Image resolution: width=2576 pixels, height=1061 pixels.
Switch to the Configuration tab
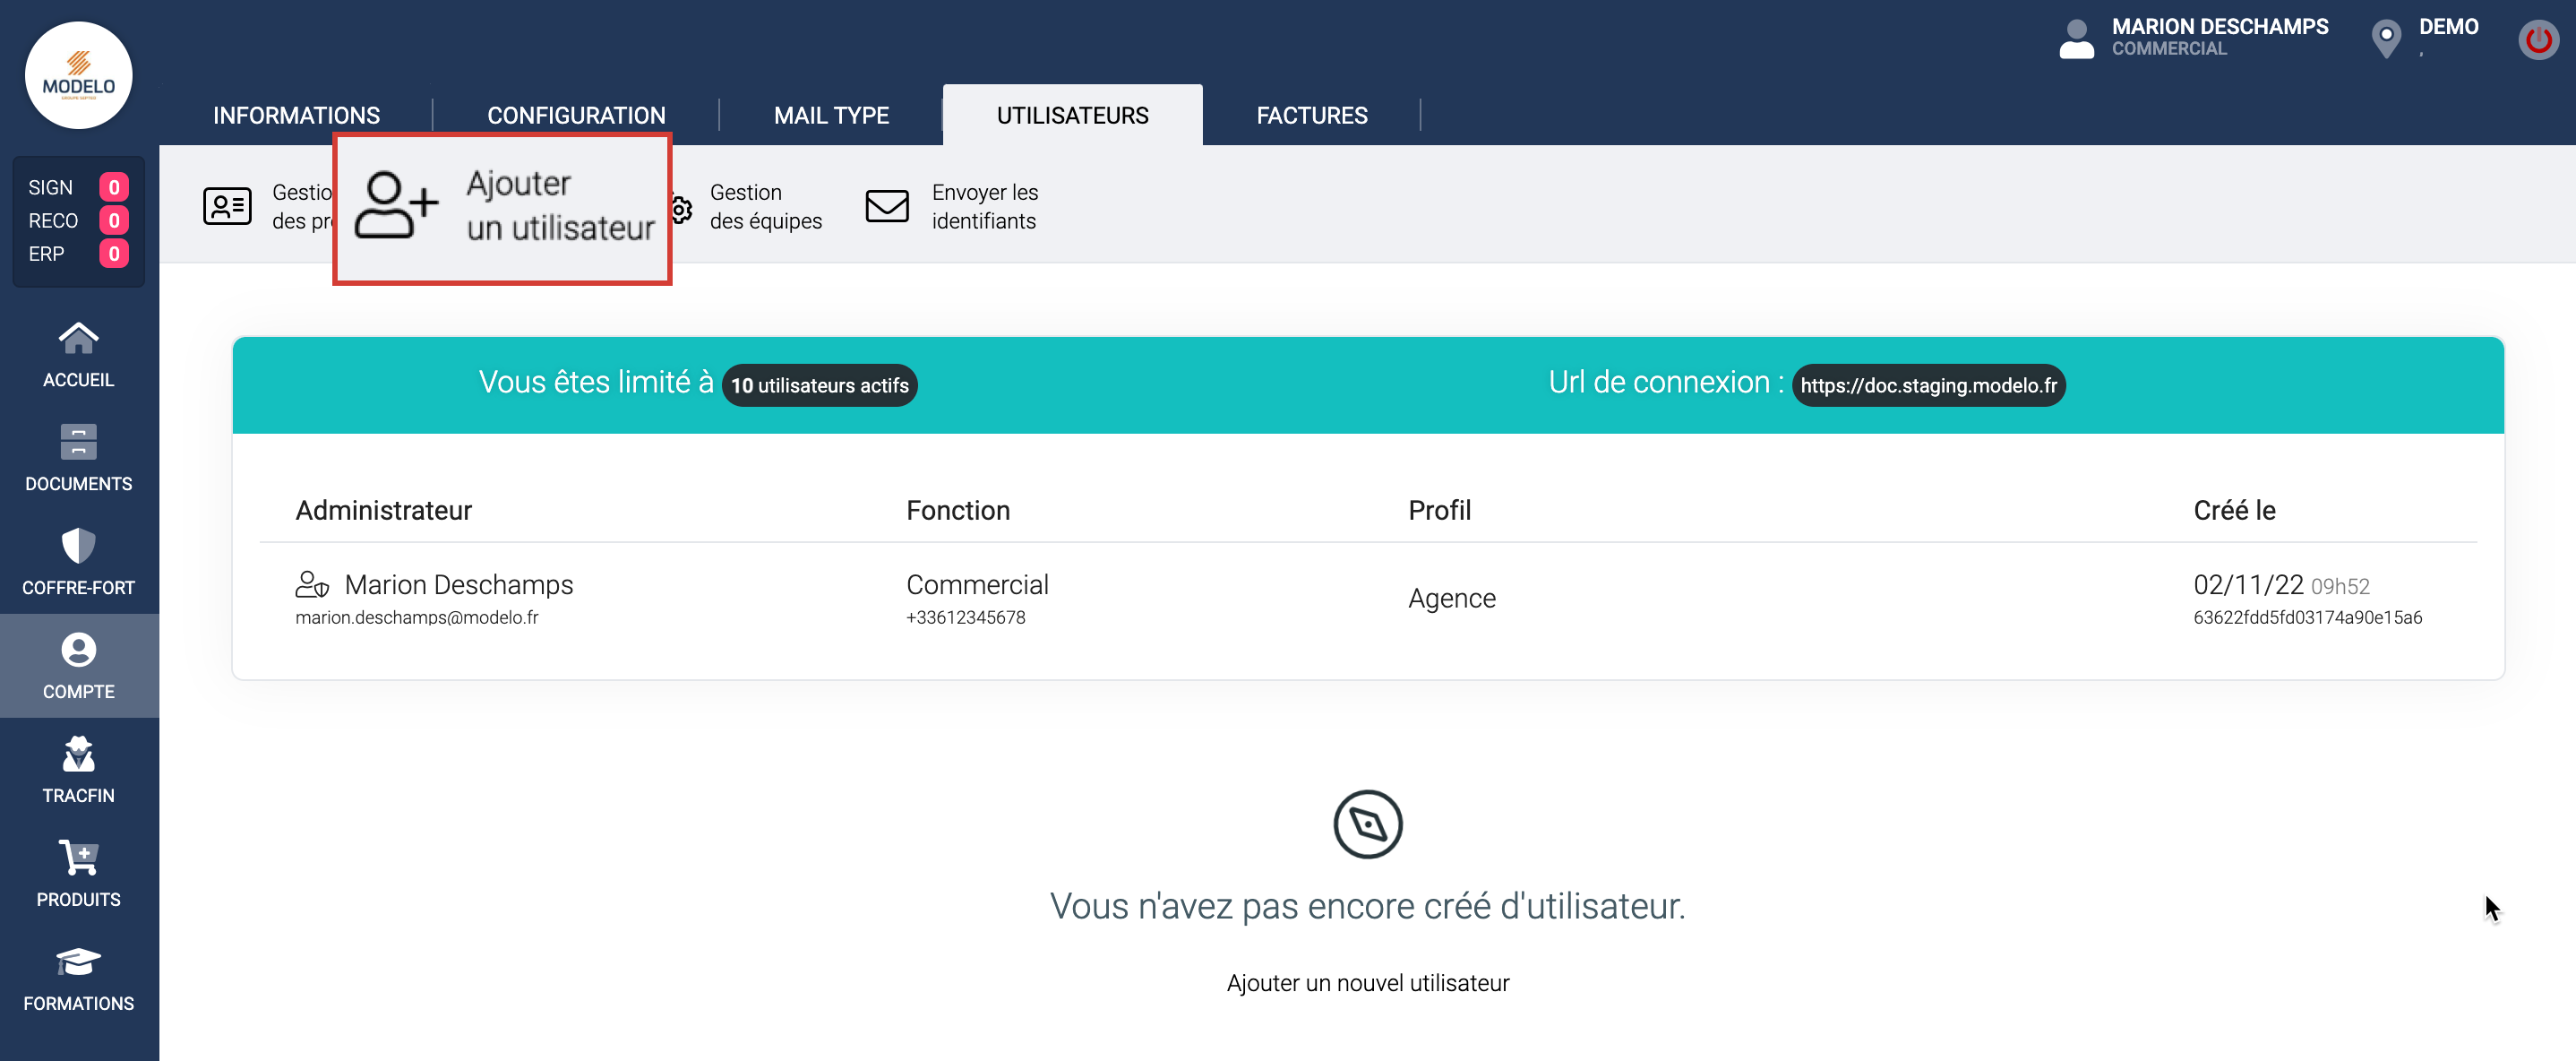[x=576, y=116]
